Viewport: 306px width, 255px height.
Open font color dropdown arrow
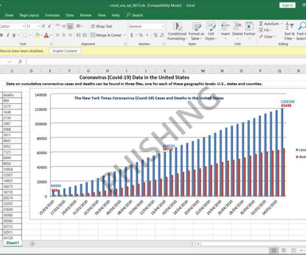(51, 35)
